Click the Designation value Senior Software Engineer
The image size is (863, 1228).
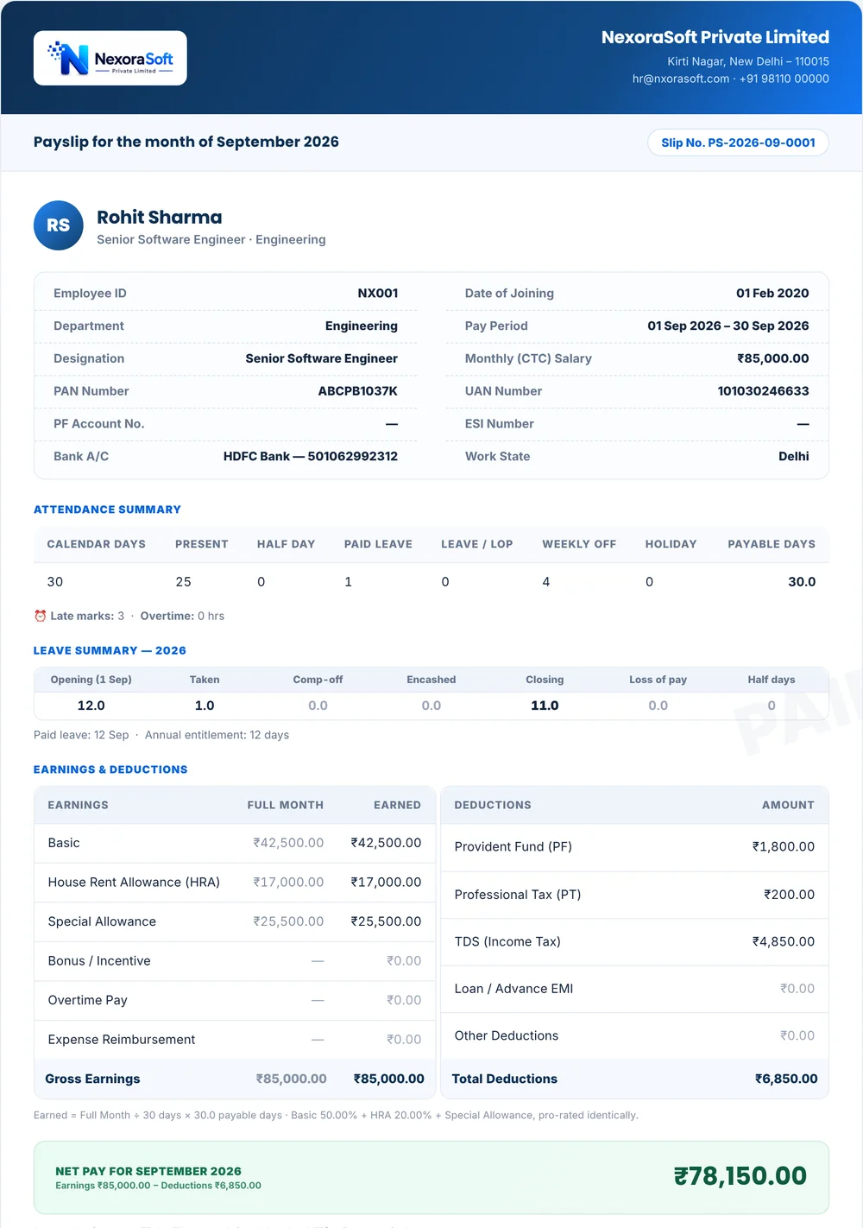[322, 358]
